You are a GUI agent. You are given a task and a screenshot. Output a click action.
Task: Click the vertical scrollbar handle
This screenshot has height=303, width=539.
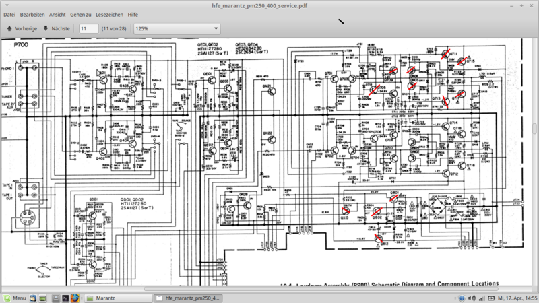click(534, 129)
